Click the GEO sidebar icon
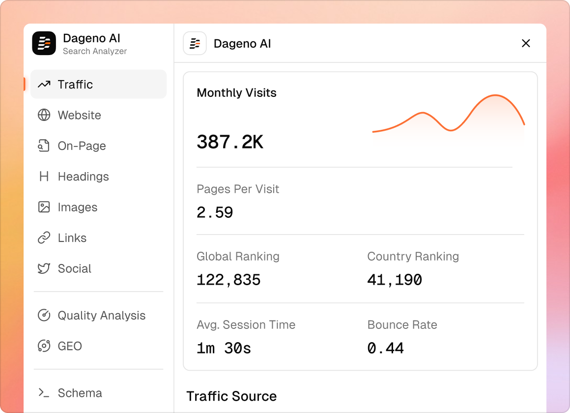Image resolution: width=570 pixels, height=413 pixels. click(x=44, y=346)
